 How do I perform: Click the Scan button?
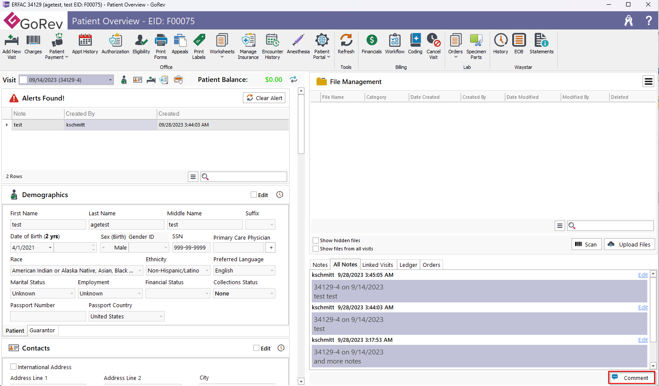coord(586,244)
